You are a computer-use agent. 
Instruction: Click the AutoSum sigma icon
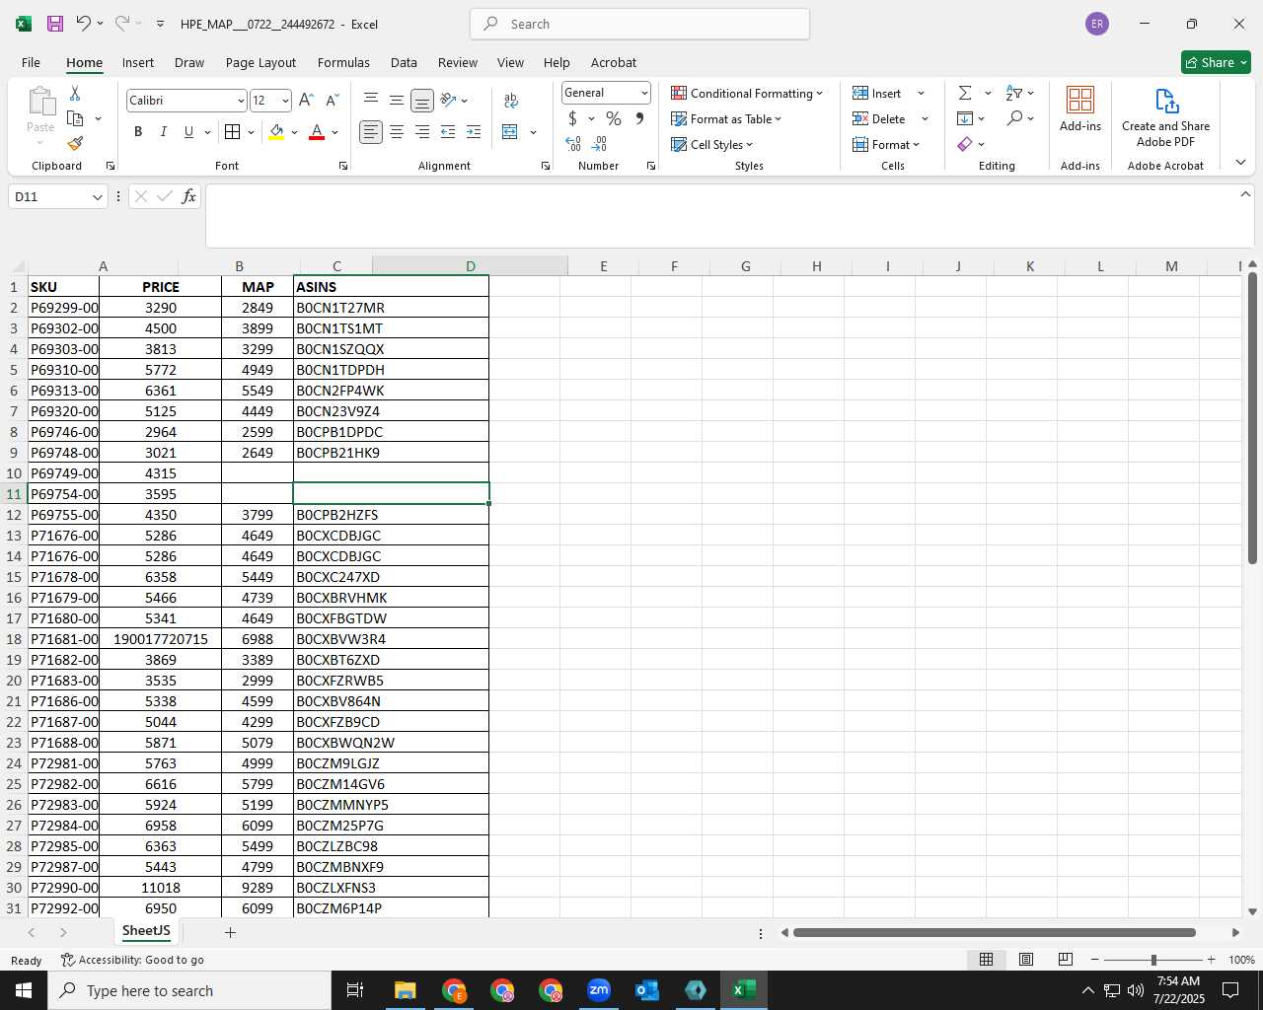[x=965, y=93]
